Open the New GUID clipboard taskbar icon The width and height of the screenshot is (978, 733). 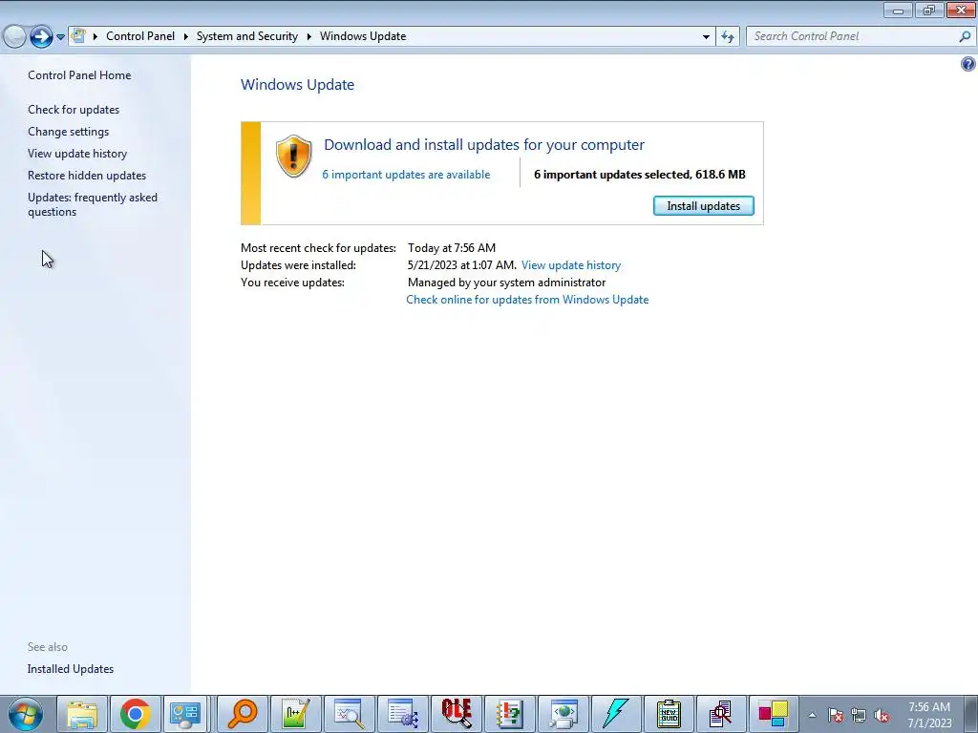tap(670, 714)
